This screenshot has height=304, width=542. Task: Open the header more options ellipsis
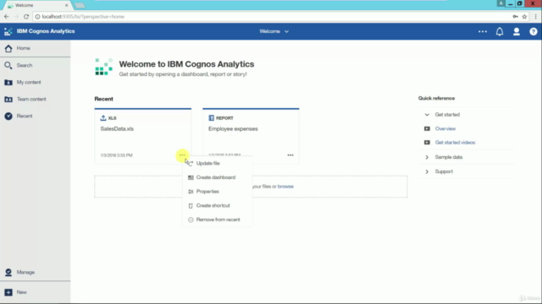(483, 31)
